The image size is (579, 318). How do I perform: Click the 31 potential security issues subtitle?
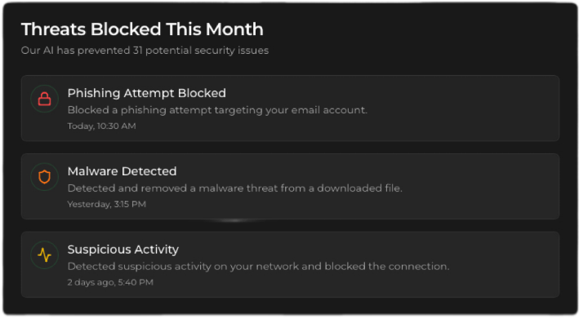(145, 51)
